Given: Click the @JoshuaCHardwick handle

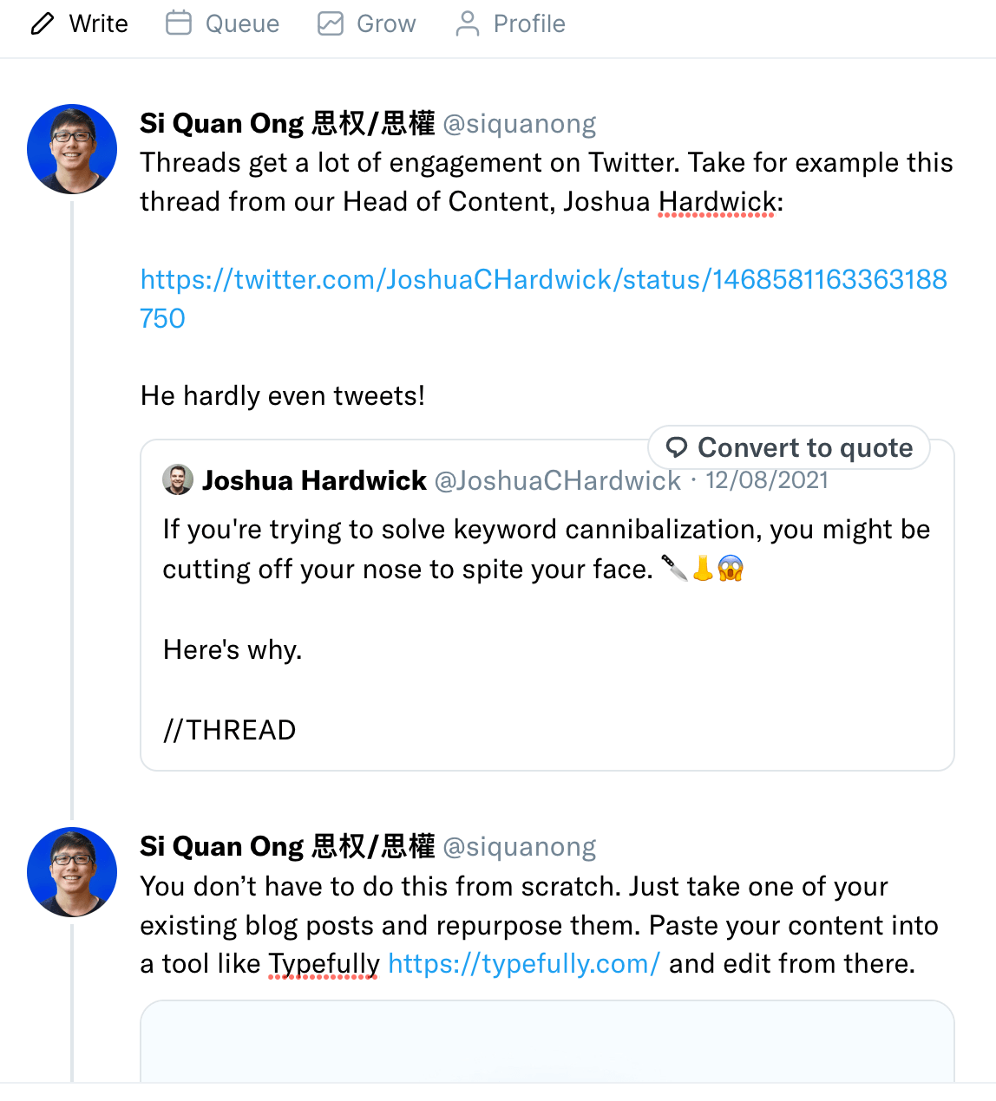Looking at the screenshot, I should point(559,479).
